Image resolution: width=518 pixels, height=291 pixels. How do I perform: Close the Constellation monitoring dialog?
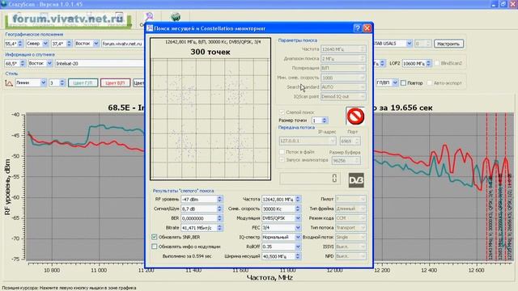click(x=367, y=28)
